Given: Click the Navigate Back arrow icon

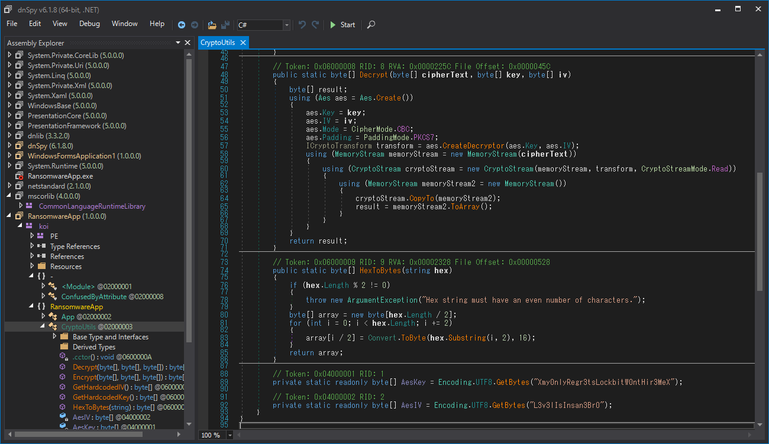Looking at the screenshot, I should 182,25.
